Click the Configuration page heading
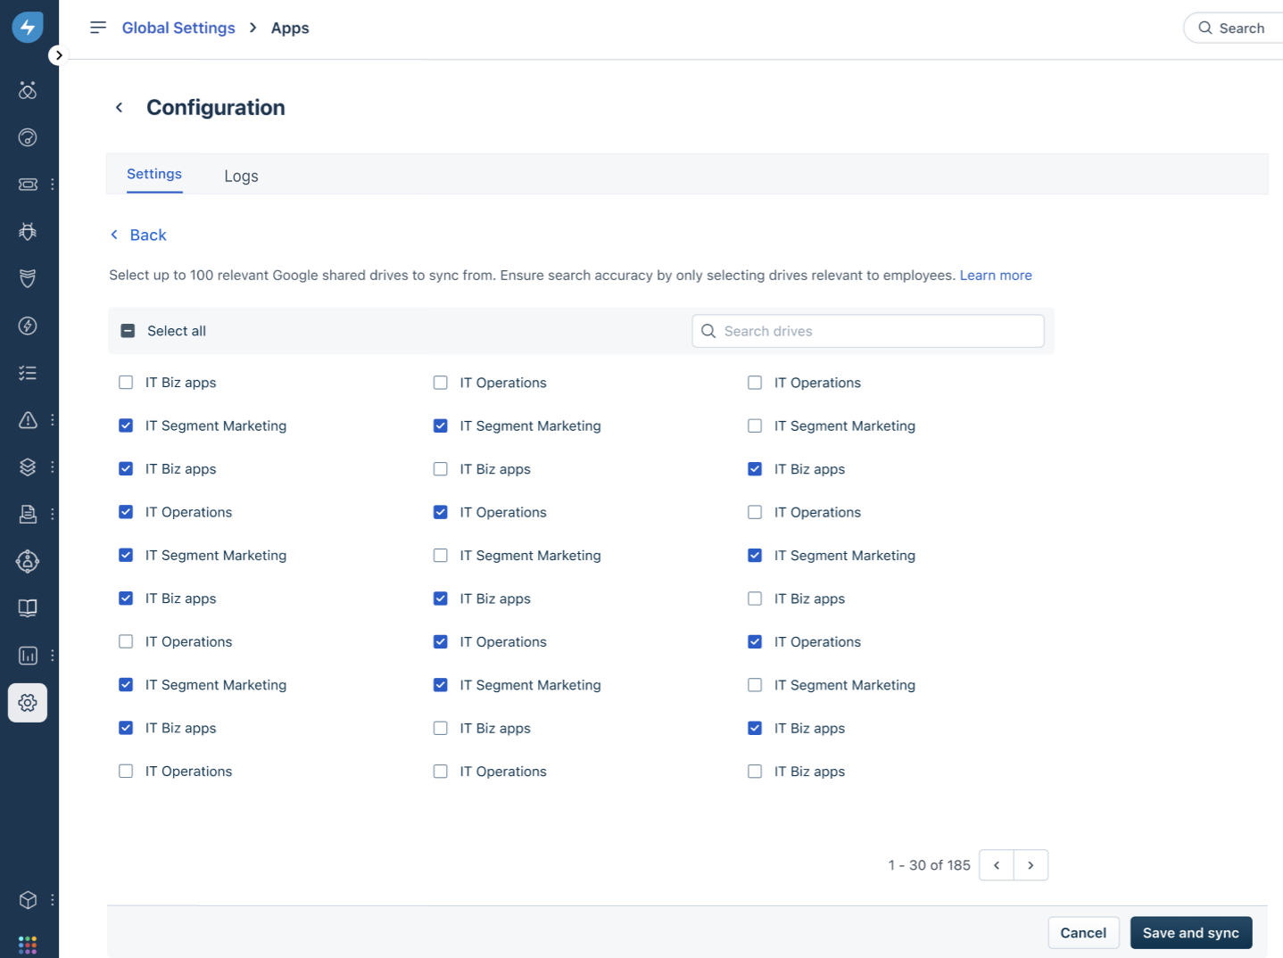The width and height of the screenshot is (1283, 958). [x=216, y=108]
